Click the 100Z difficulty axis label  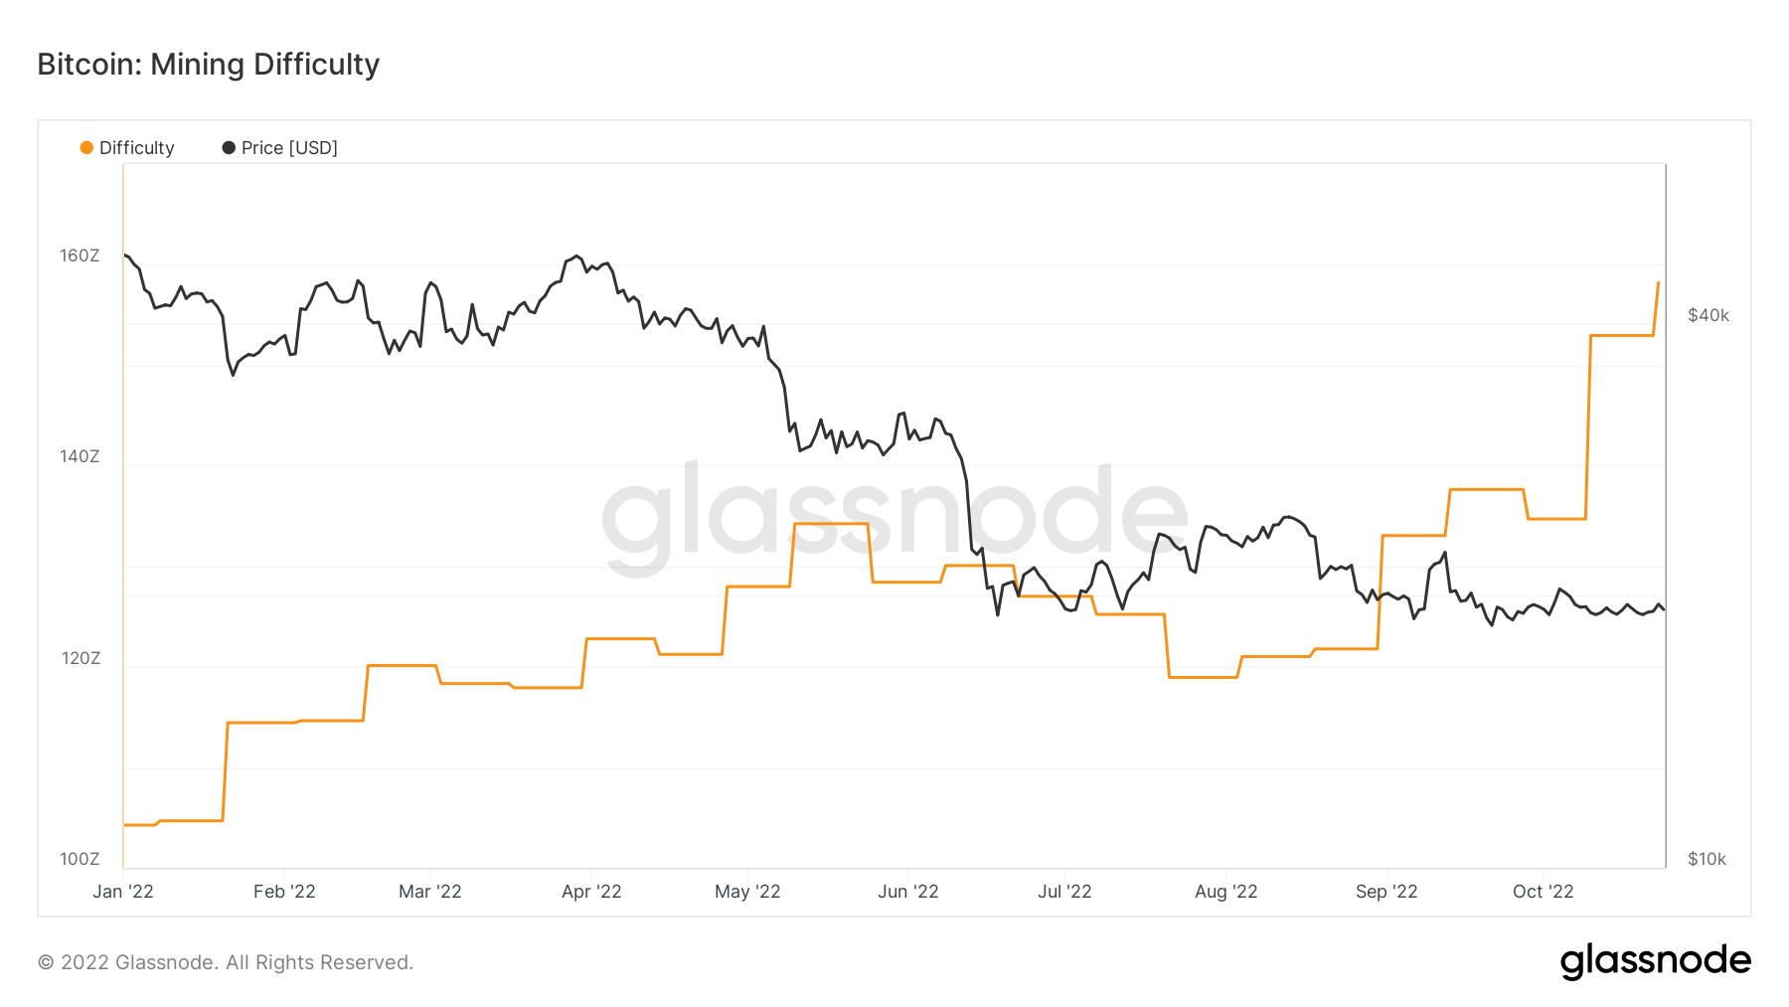click(80, 859)
